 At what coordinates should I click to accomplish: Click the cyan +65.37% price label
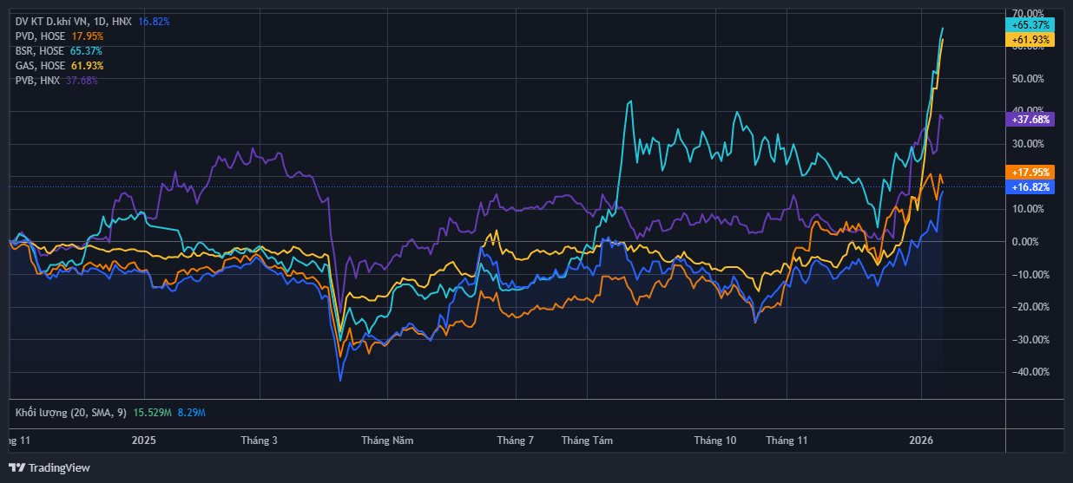(1030, 24)
